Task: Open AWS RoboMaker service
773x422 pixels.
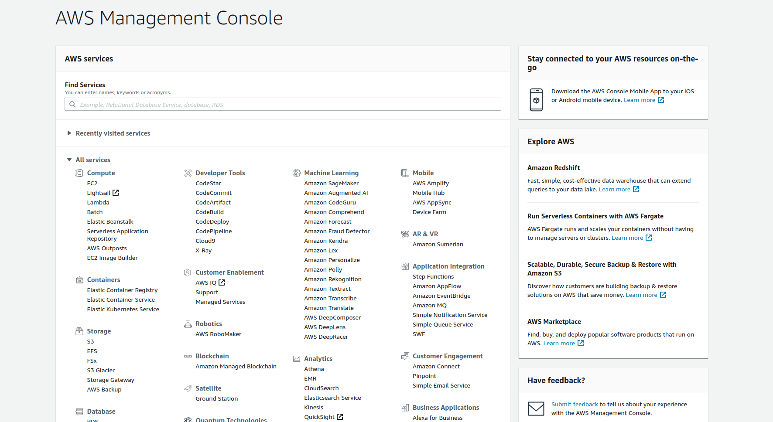Action: tap(219, 334)
